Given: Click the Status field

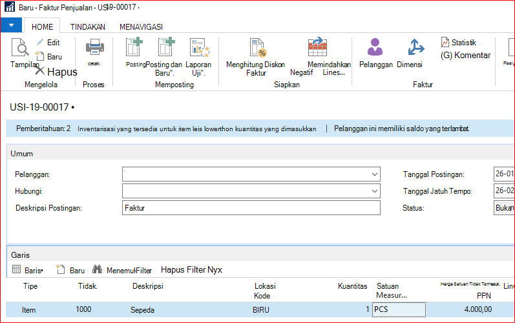Looking at the screenshot, I should point(504,208).
